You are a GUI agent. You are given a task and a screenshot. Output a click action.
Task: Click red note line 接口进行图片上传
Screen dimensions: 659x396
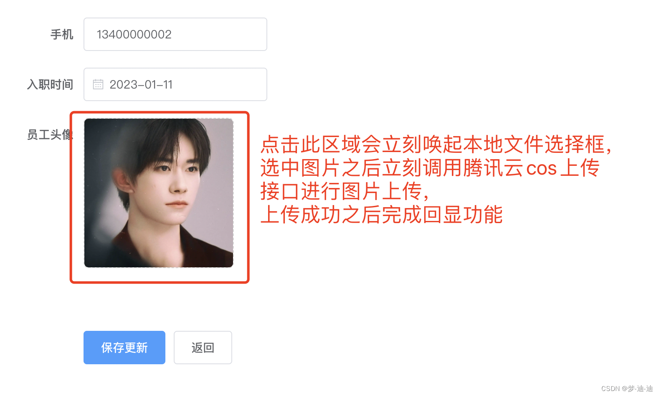tap(345, 191)
